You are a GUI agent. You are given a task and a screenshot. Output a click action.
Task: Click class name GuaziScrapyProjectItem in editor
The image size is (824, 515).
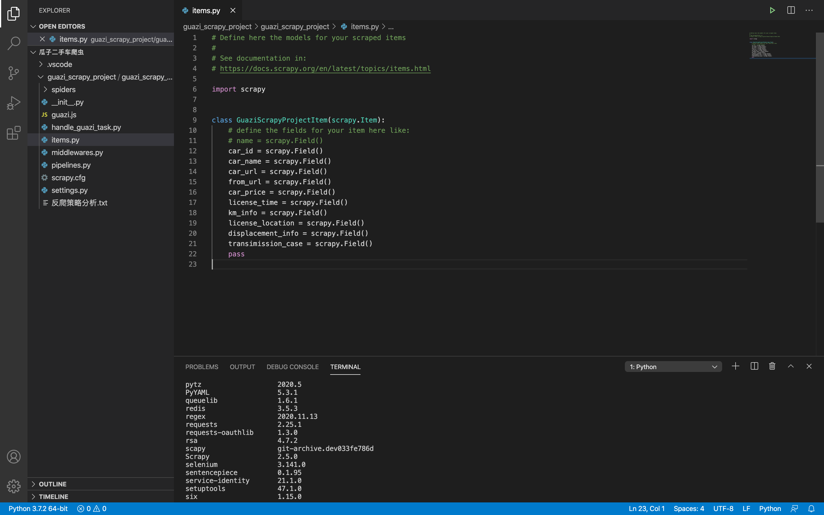pyautogui.click(x=282, y=120)
